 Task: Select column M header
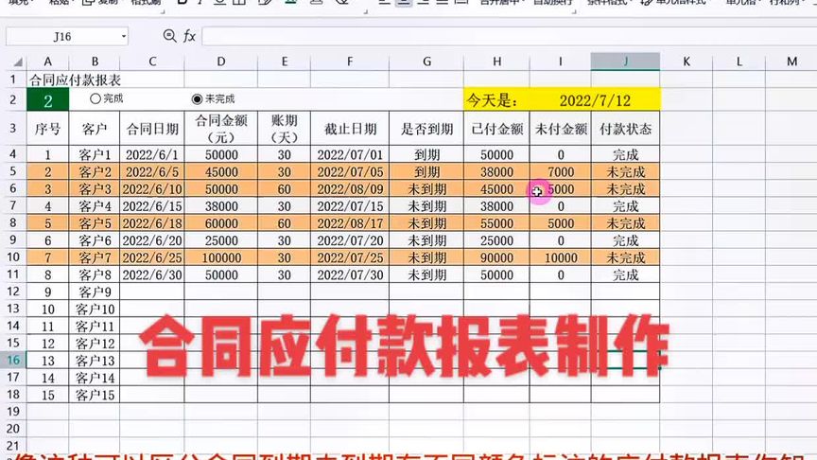791,62
